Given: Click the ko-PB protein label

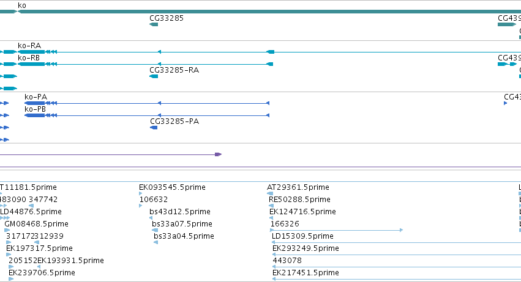Looking at the screenshot, I should coord(36,109).
